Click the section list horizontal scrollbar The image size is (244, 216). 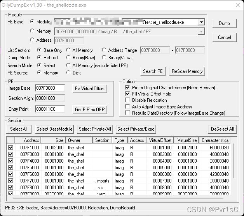(118, 198)
